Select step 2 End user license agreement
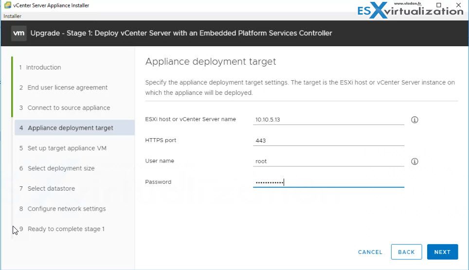469x270 pixels. coord(63,88)
